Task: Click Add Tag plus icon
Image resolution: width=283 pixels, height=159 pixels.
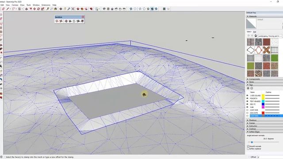Action: click(248, 88)
